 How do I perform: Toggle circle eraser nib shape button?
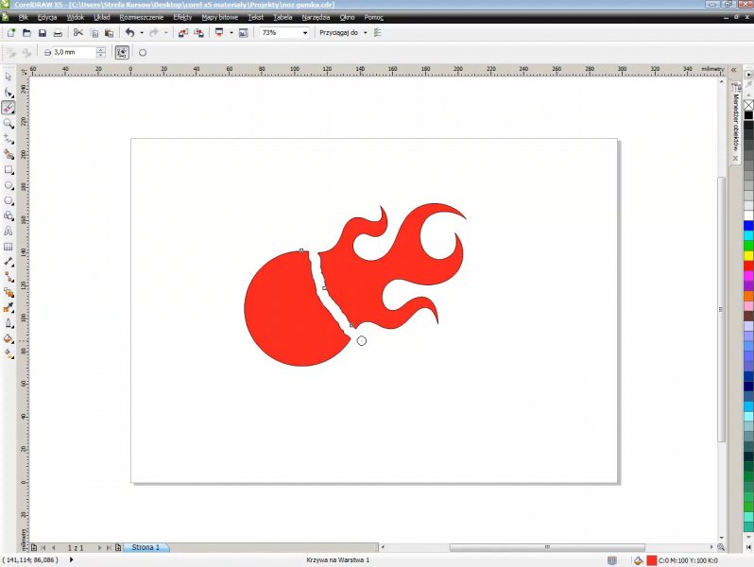pyautogui.click(x=143, y=53)
